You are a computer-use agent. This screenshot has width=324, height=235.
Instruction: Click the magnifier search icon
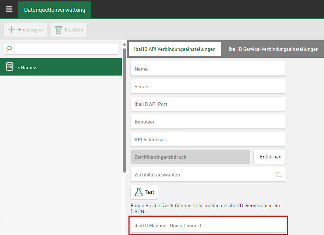[9, 49]
